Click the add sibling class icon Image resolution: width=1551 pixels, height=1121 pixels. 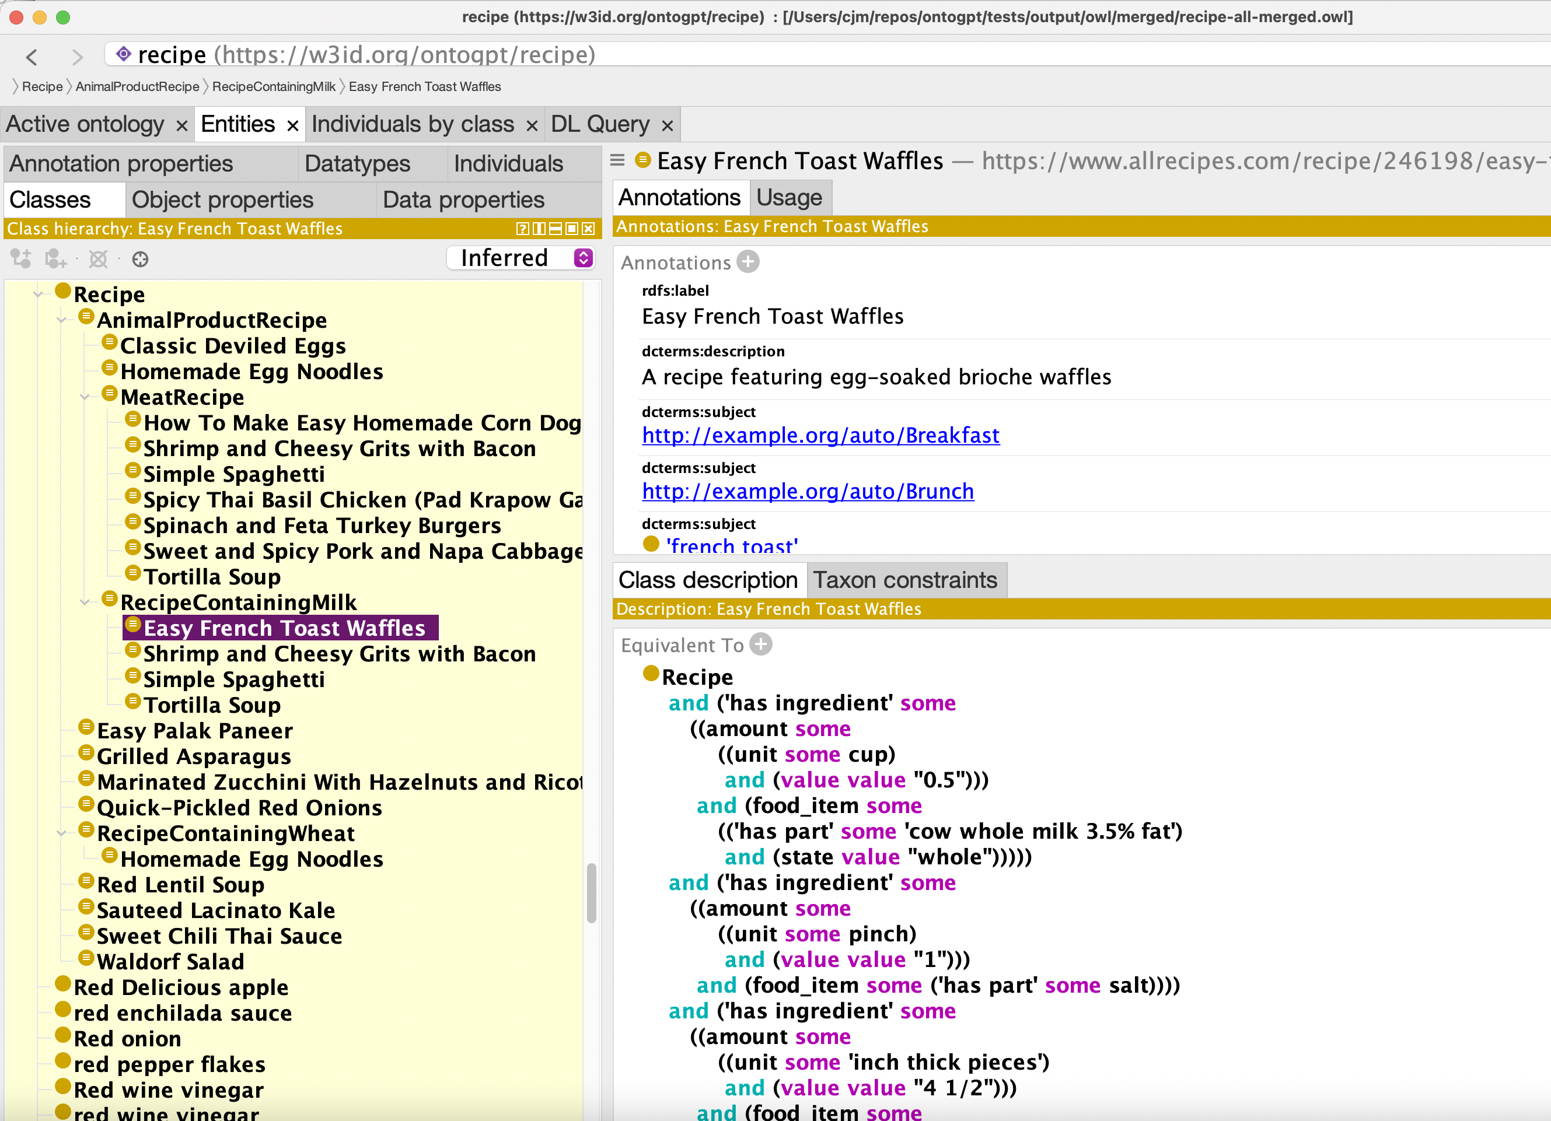click(55, 259)
